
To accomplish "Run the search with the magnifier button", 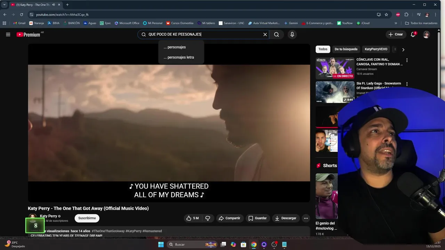I will pyautogui.click(x=276, y=34).
